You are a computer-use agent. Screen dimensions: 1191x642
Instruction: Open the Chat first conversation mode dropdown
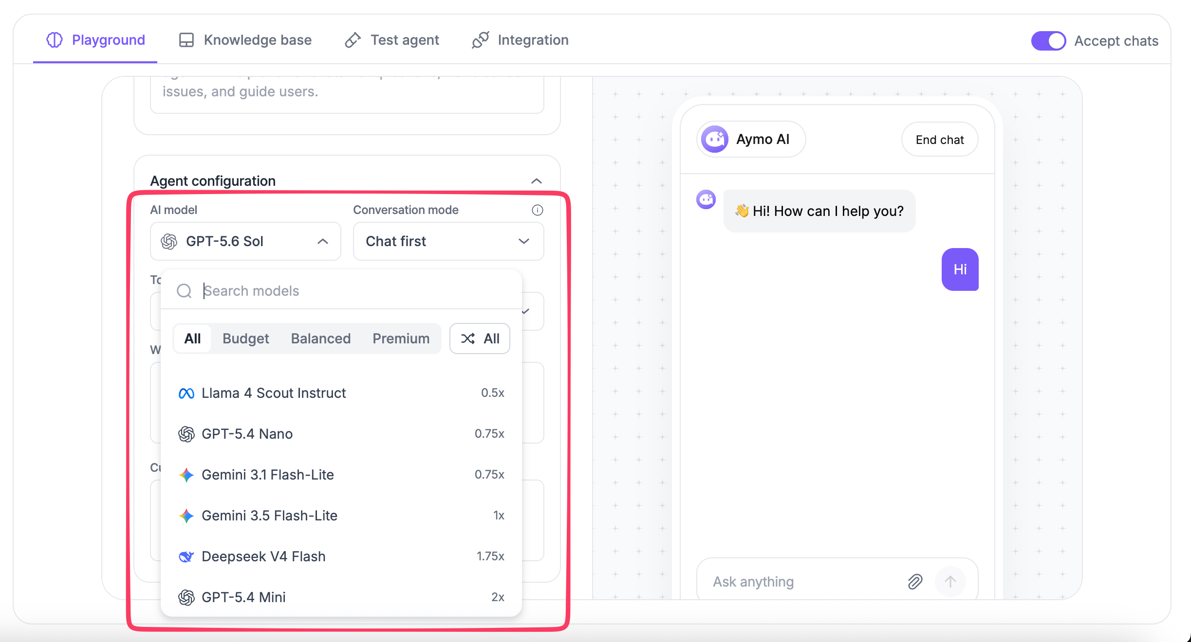coord(448,241)
